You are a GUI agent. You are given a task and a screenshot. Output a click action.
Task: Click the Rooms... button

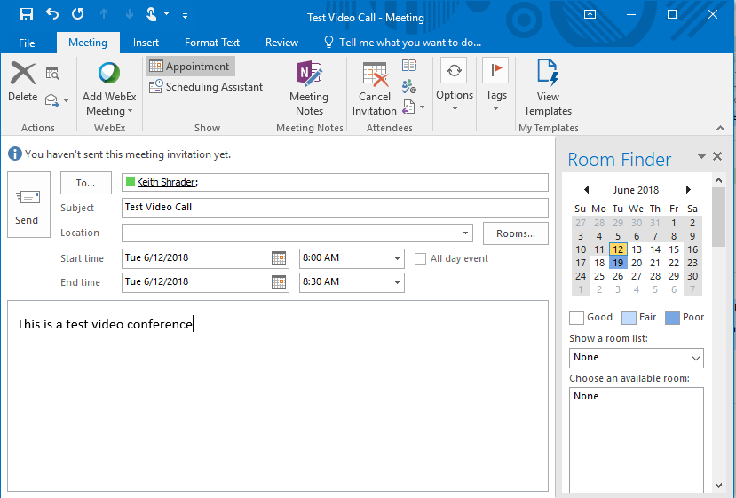516,233
